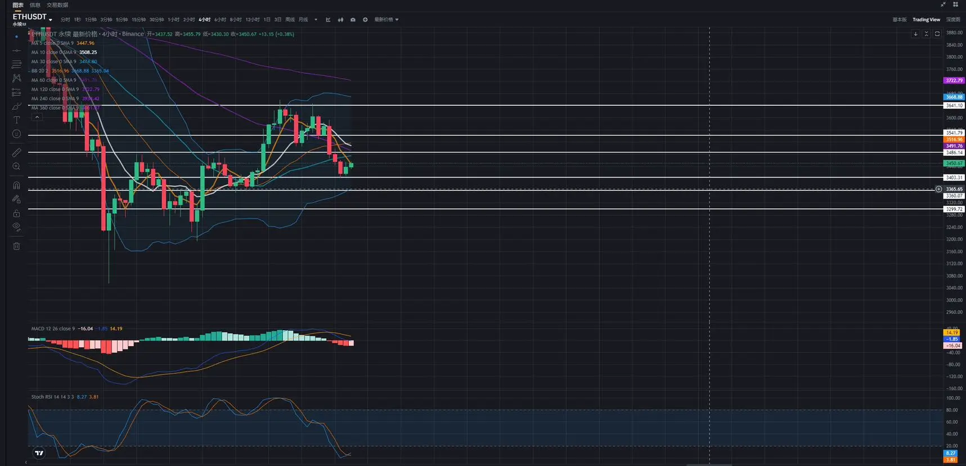
Task: Switch to 深度图 depth chart
Action: [953, 20]
